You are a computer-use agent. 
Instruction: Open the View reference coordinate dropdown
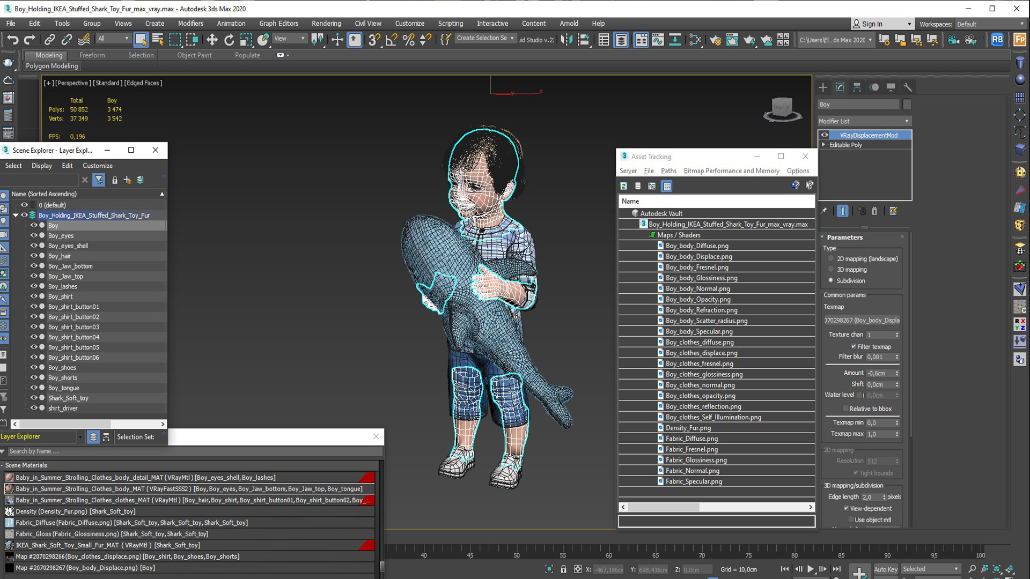click(x=290, y=39)
